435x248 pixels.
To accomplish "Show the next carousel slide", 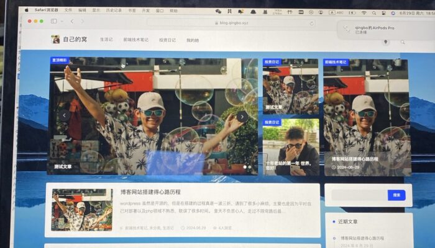I will click(x=242, y=117).
